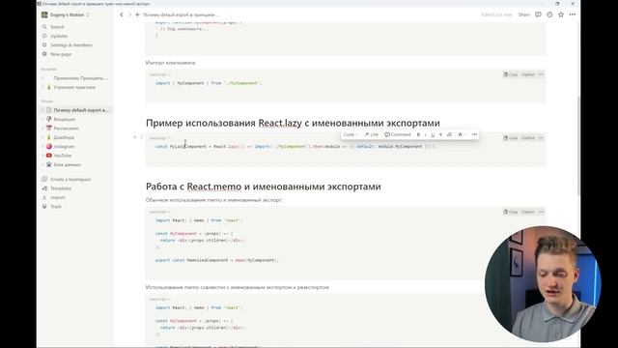The width and height of the screenshot is (618, 348).
Task: Open the 'Дашборд' page in sidebar
Action: click(64, 137)
